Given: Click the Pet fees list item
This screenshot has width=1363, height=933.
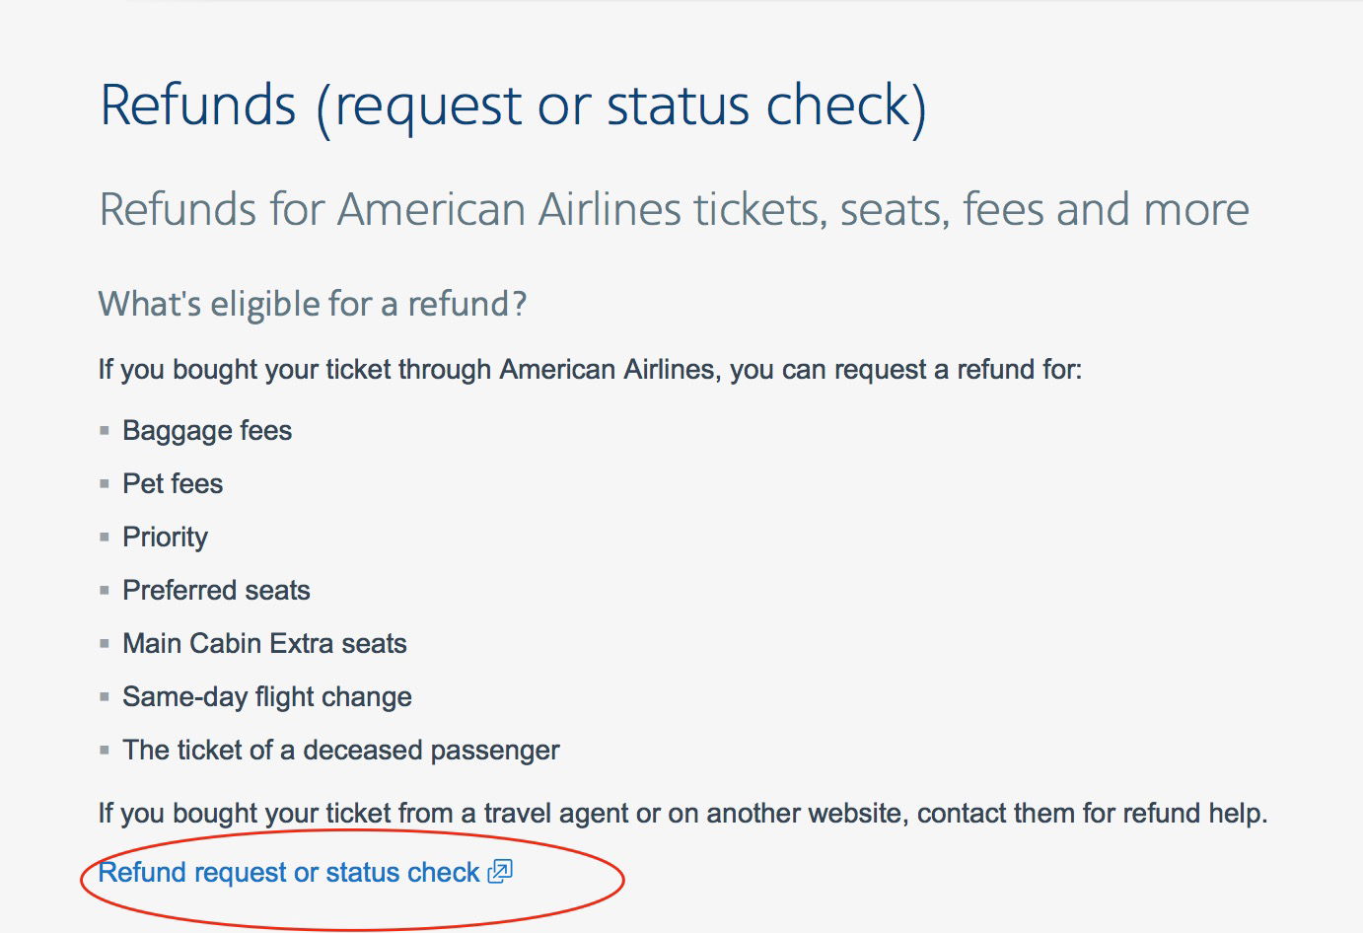Looking at the screenshot, I should point(173,484).
